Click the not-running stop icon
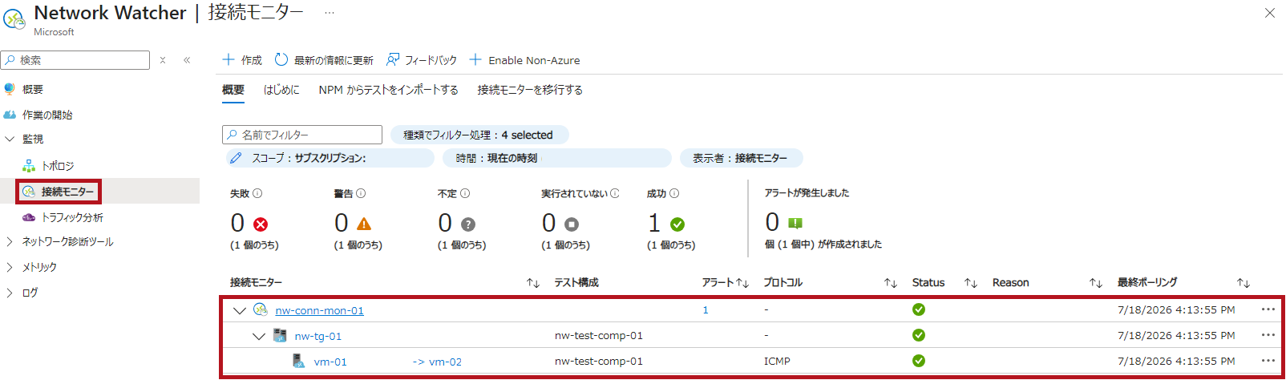 (x=572, y=224)
